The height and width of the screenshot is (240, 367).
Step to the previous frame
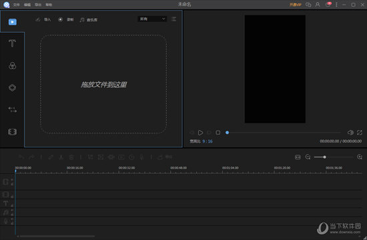coord(192,133)
